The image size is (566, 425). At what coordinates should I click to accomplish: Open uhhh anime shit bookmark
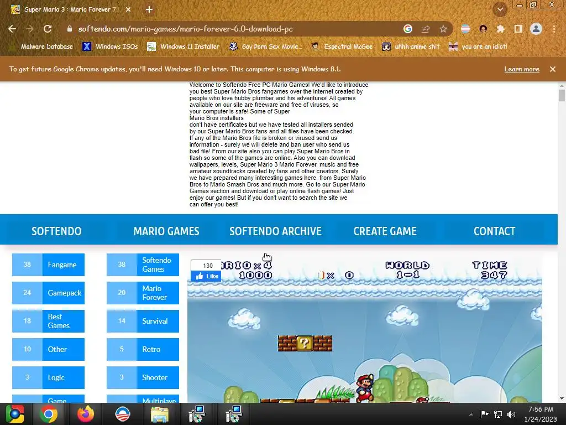coord(411,46)
